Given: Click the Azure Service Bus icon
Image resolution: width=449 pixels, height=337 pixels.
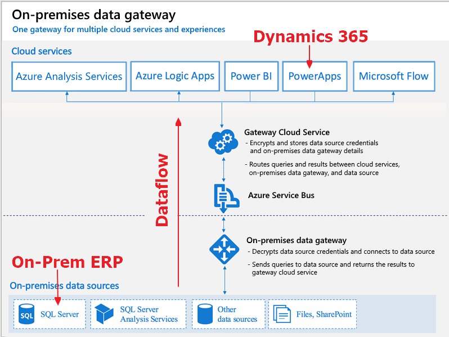Looking at the screenshot, I should 224,196.
